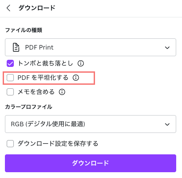Click the PDF を平坦化する label text
The image size is (182, 178).
click(43, 78)
